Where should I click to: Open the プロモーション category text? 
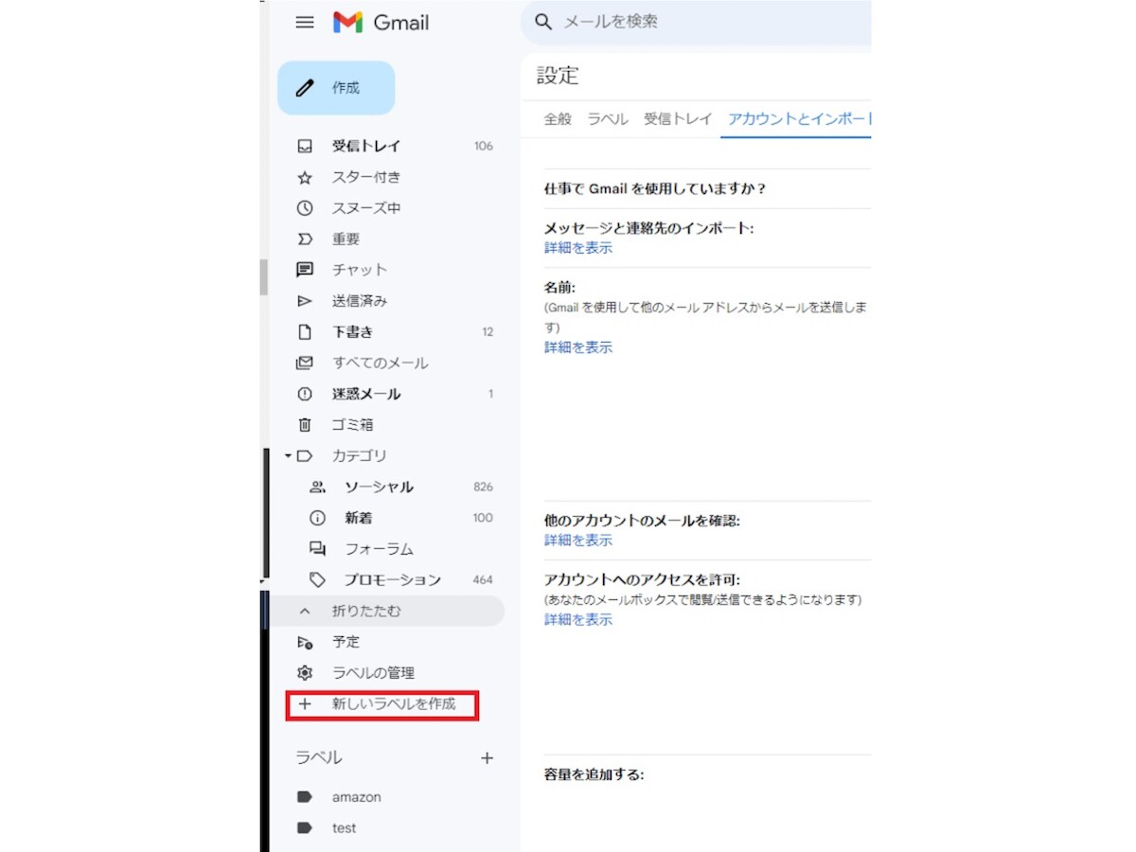393,579
